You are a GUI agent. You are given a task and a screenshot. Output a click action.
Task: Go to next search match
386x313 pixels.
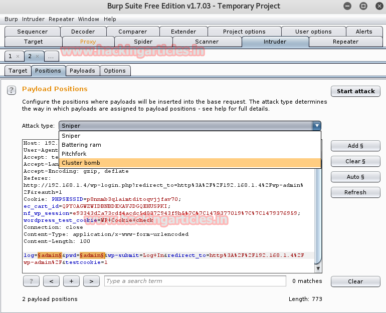pos(91,281)
